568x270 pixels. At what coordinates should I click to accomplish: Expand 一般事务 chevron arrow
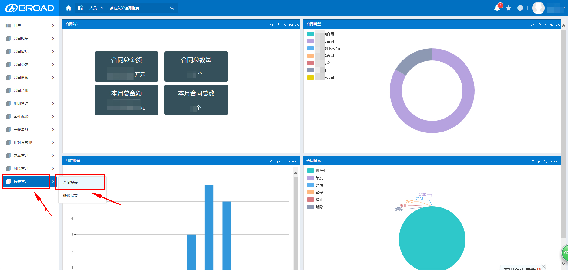53,130
